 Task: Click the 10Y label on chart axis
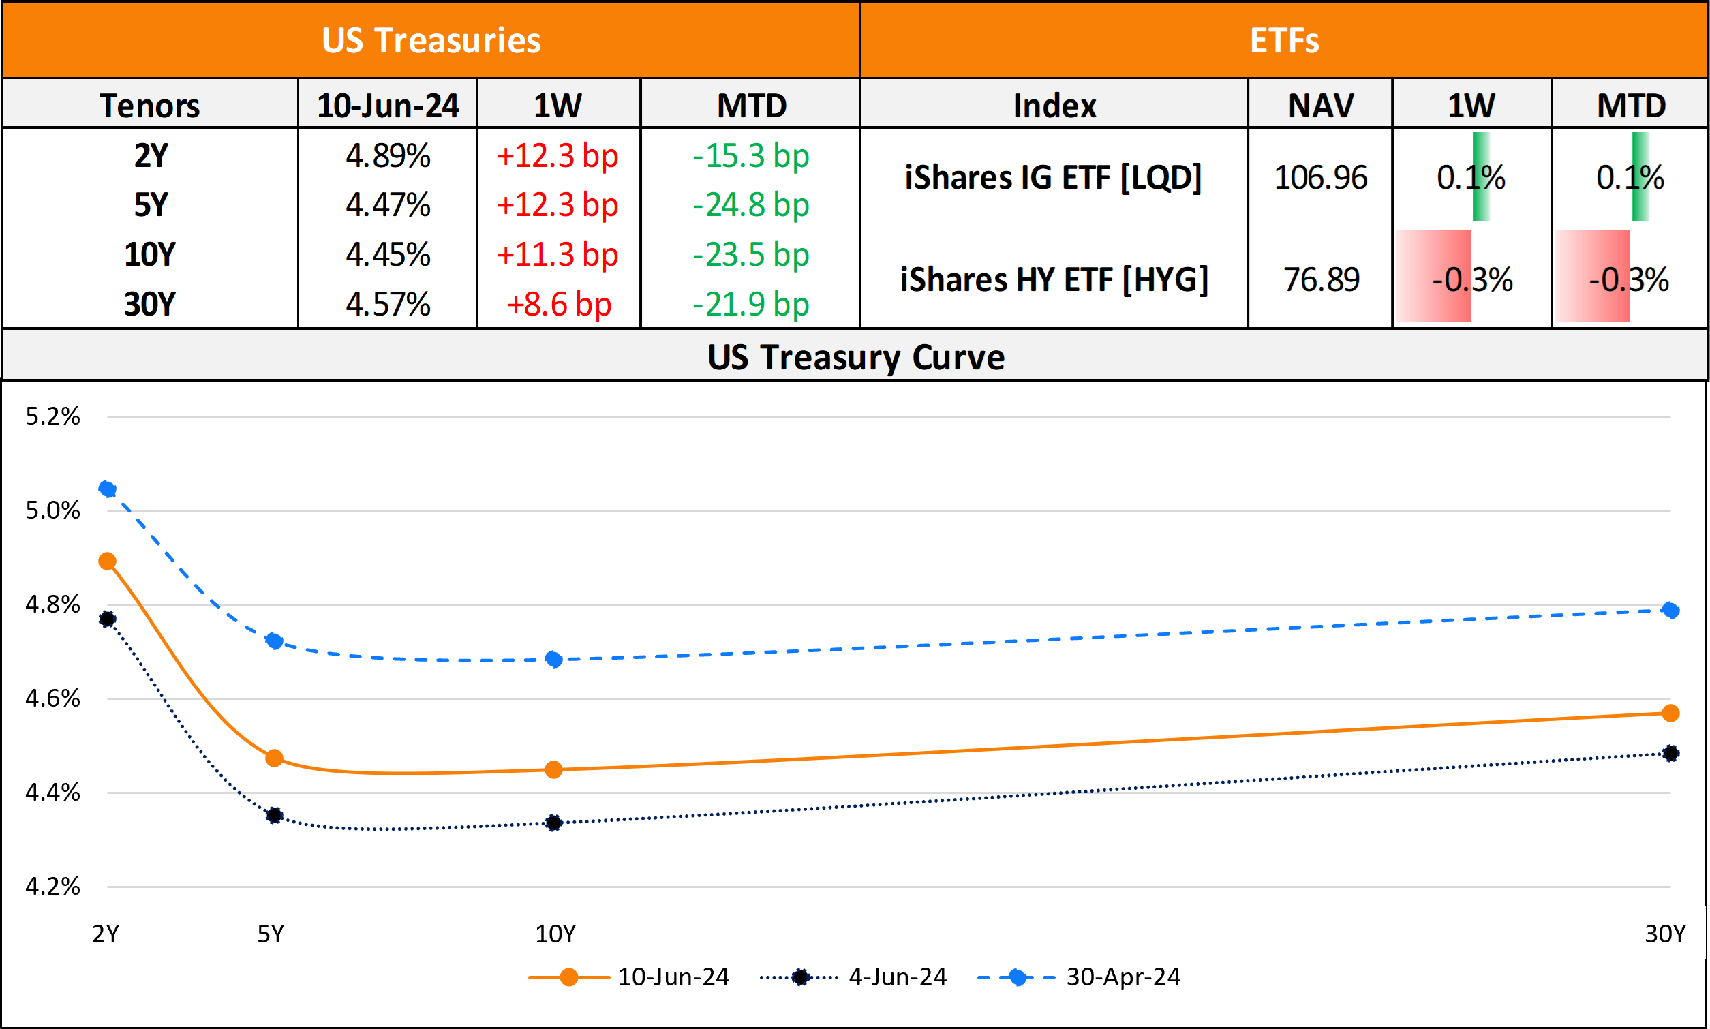(555, 934)
